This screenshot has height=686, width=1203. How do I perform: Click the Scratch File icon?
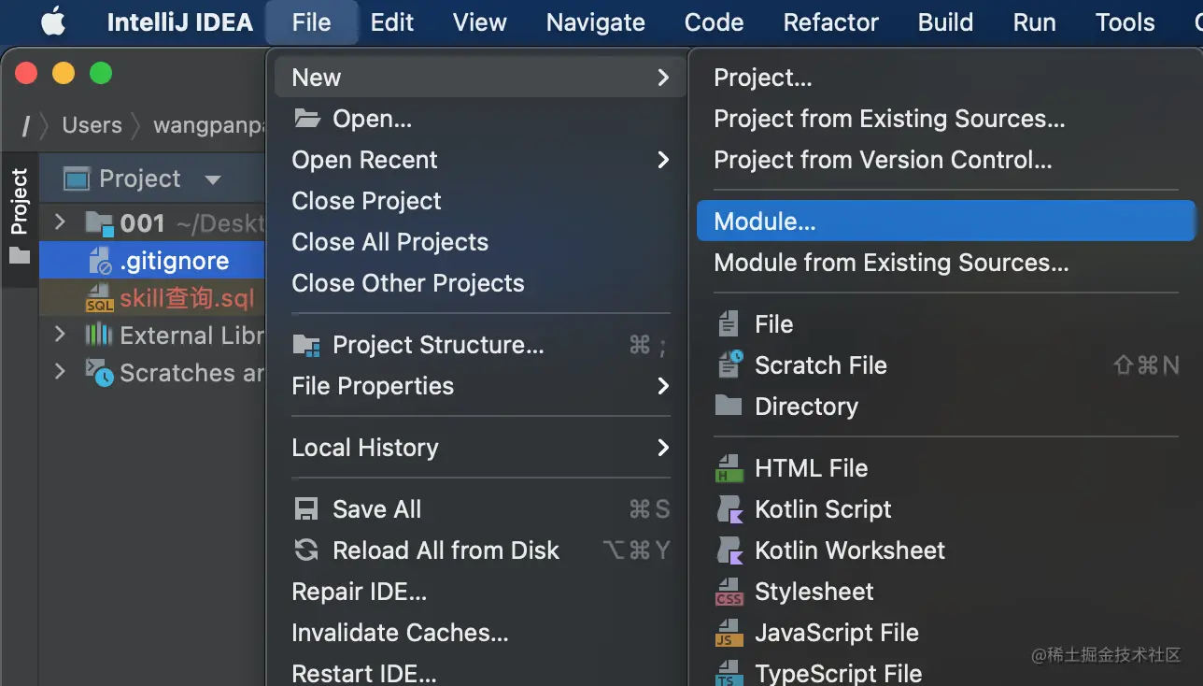coord(729,365)
